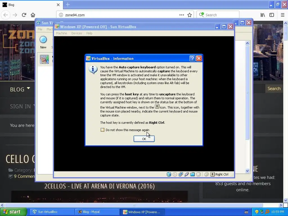Maximize the Windows XP VM window
The image size is (288, 216).
pyautogui.click(x=224, y=27)
